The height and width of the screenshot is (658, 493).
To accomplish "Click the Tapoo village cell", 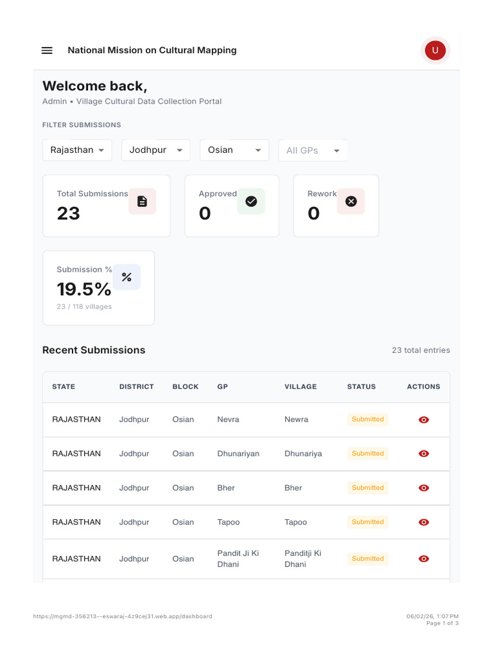I will (295, 522).
